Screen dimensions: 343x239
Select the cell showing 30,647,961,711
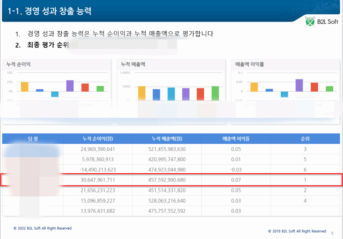pyautogui.click(x=98, y=180)
